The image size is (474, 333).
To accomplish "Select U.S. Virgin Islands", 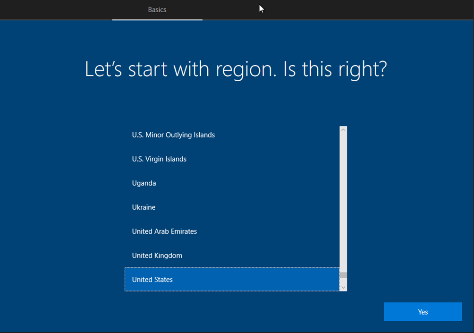I will [232, 159].
